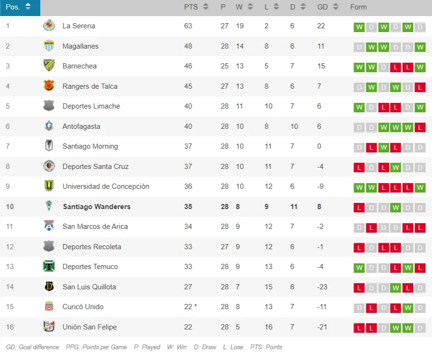Click the Magallanes team badge
The height and width of the screenshot is (362, 432).
pos(49,46)
